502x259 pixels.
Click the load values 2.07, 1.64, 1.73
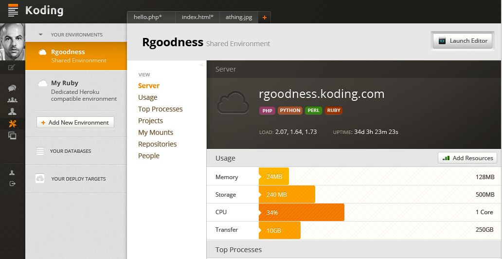(296, 132)
